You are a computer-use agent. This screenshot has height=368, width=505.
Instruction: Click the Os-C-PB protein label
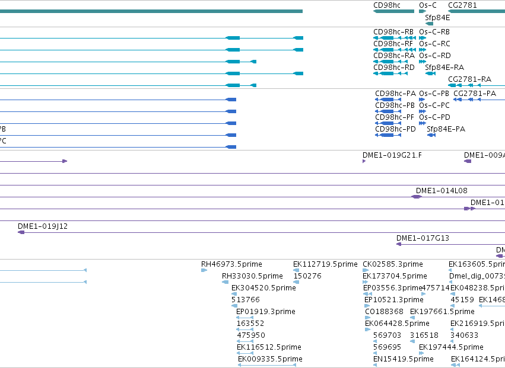[434, 94]
